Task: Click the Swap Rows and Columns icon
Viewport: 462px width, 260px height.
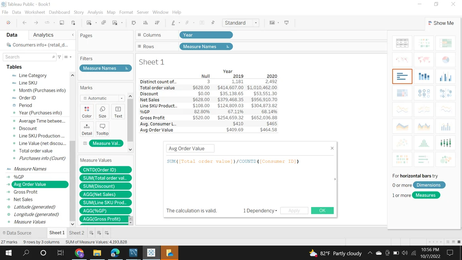Action: [x=134, y=23]
